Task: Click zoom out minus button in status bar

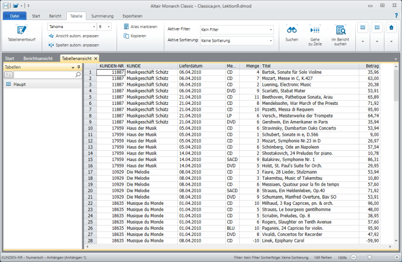Action: point(353,257)
